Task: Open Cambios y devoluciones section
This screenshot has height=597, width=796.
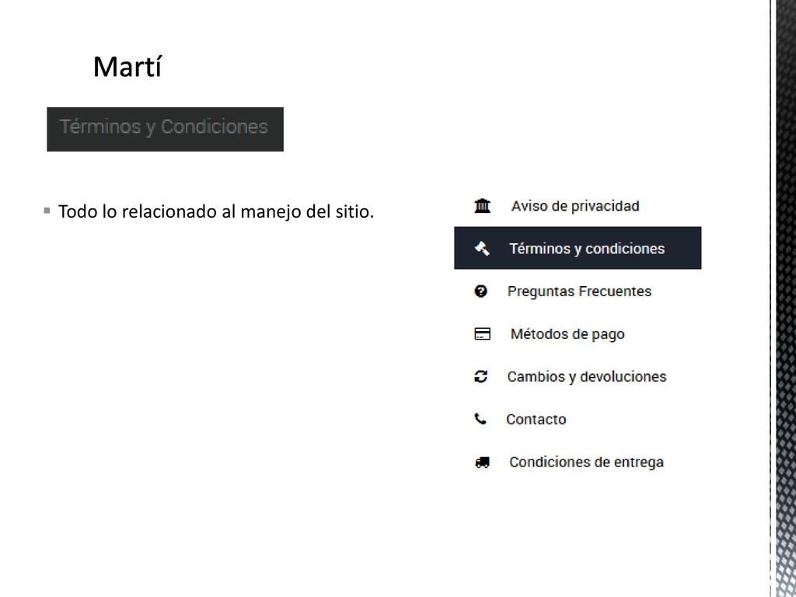Action: click(587, 377)
